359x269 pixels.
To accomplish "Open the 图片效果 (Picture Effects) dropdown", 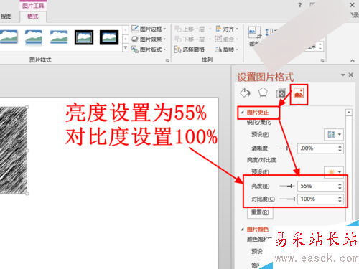I will [x=149, y=39].
